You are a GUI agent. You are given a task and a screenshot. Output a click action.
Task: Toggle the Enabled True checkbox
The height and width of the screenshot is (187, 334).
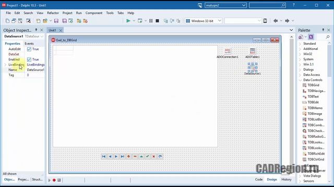click(29, 60)
